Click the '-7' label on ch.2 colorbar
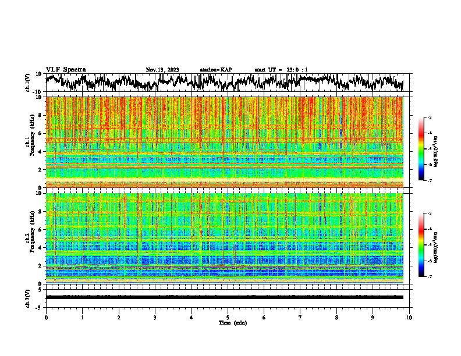The height and width of the screenshot is (356, 461). click(x=429, y=276)
